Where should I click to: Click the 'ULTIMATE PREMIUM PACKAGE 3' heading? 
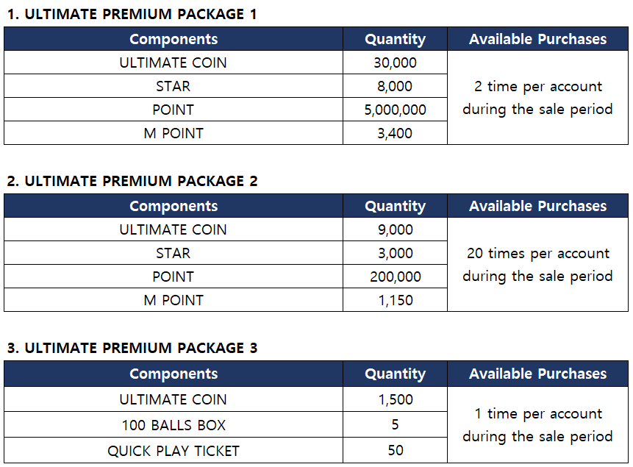tap(132, 348)
